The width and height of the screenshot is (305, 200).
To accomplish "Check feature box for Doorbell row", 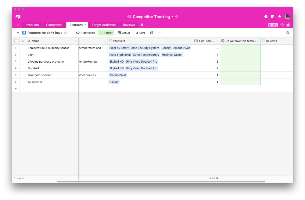I will [240, 68].
